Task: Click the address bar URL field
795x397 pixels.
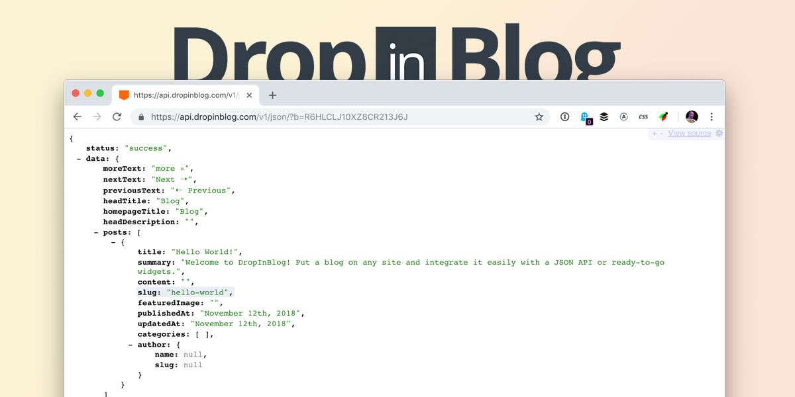Action: 340,117
